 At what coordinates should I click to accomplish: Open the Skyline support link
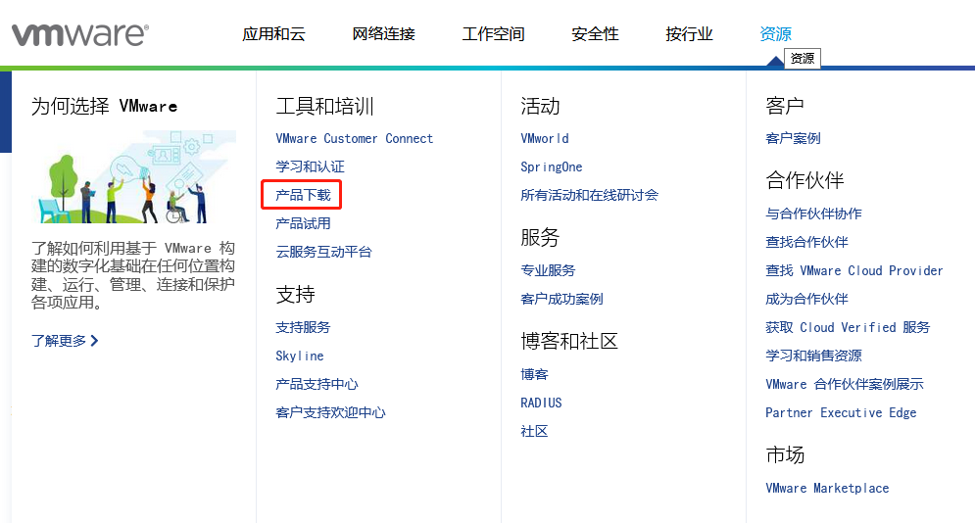(299, 357)
